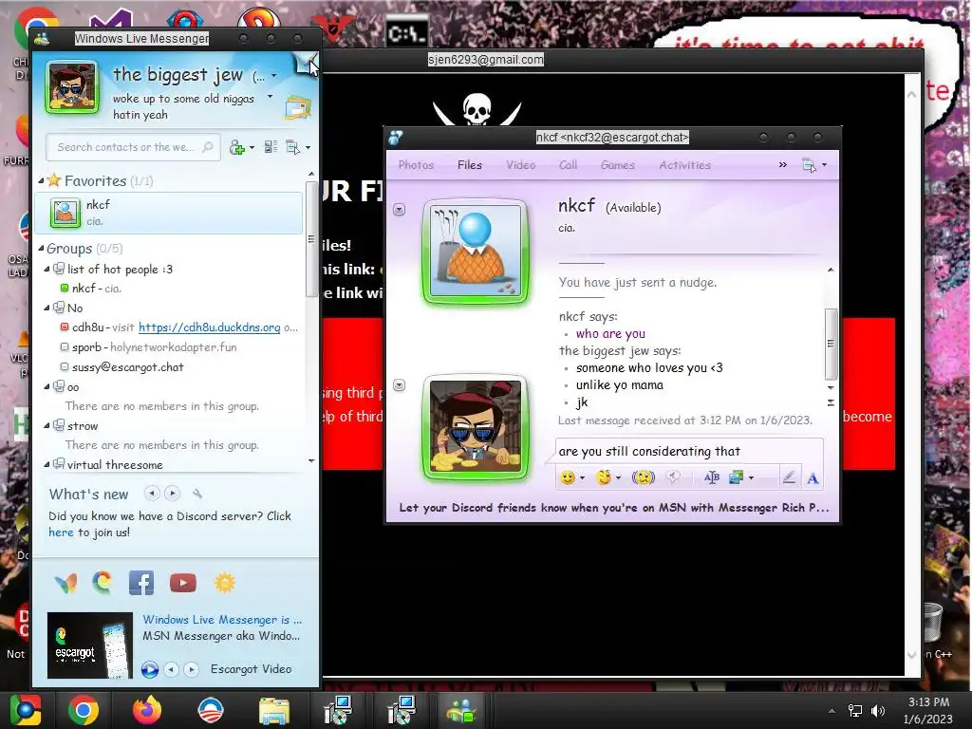
Task: Open the Files tab in chat window
Action: tap(469, 165)
